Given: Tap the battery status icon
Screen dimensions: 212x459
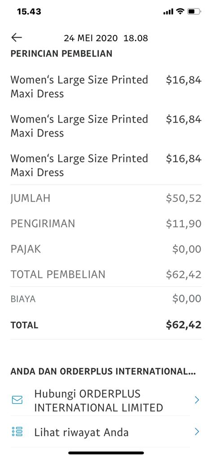Looking at the screenshot, I should tap(194, 11).
